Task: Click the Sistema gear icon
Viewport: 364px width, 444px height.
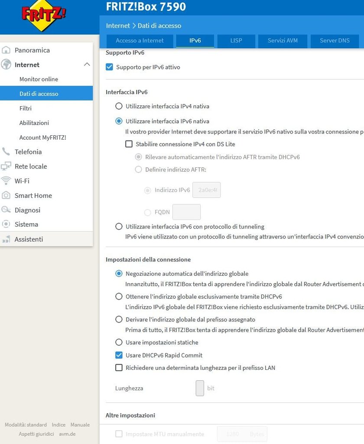Action: pos(6,224)
